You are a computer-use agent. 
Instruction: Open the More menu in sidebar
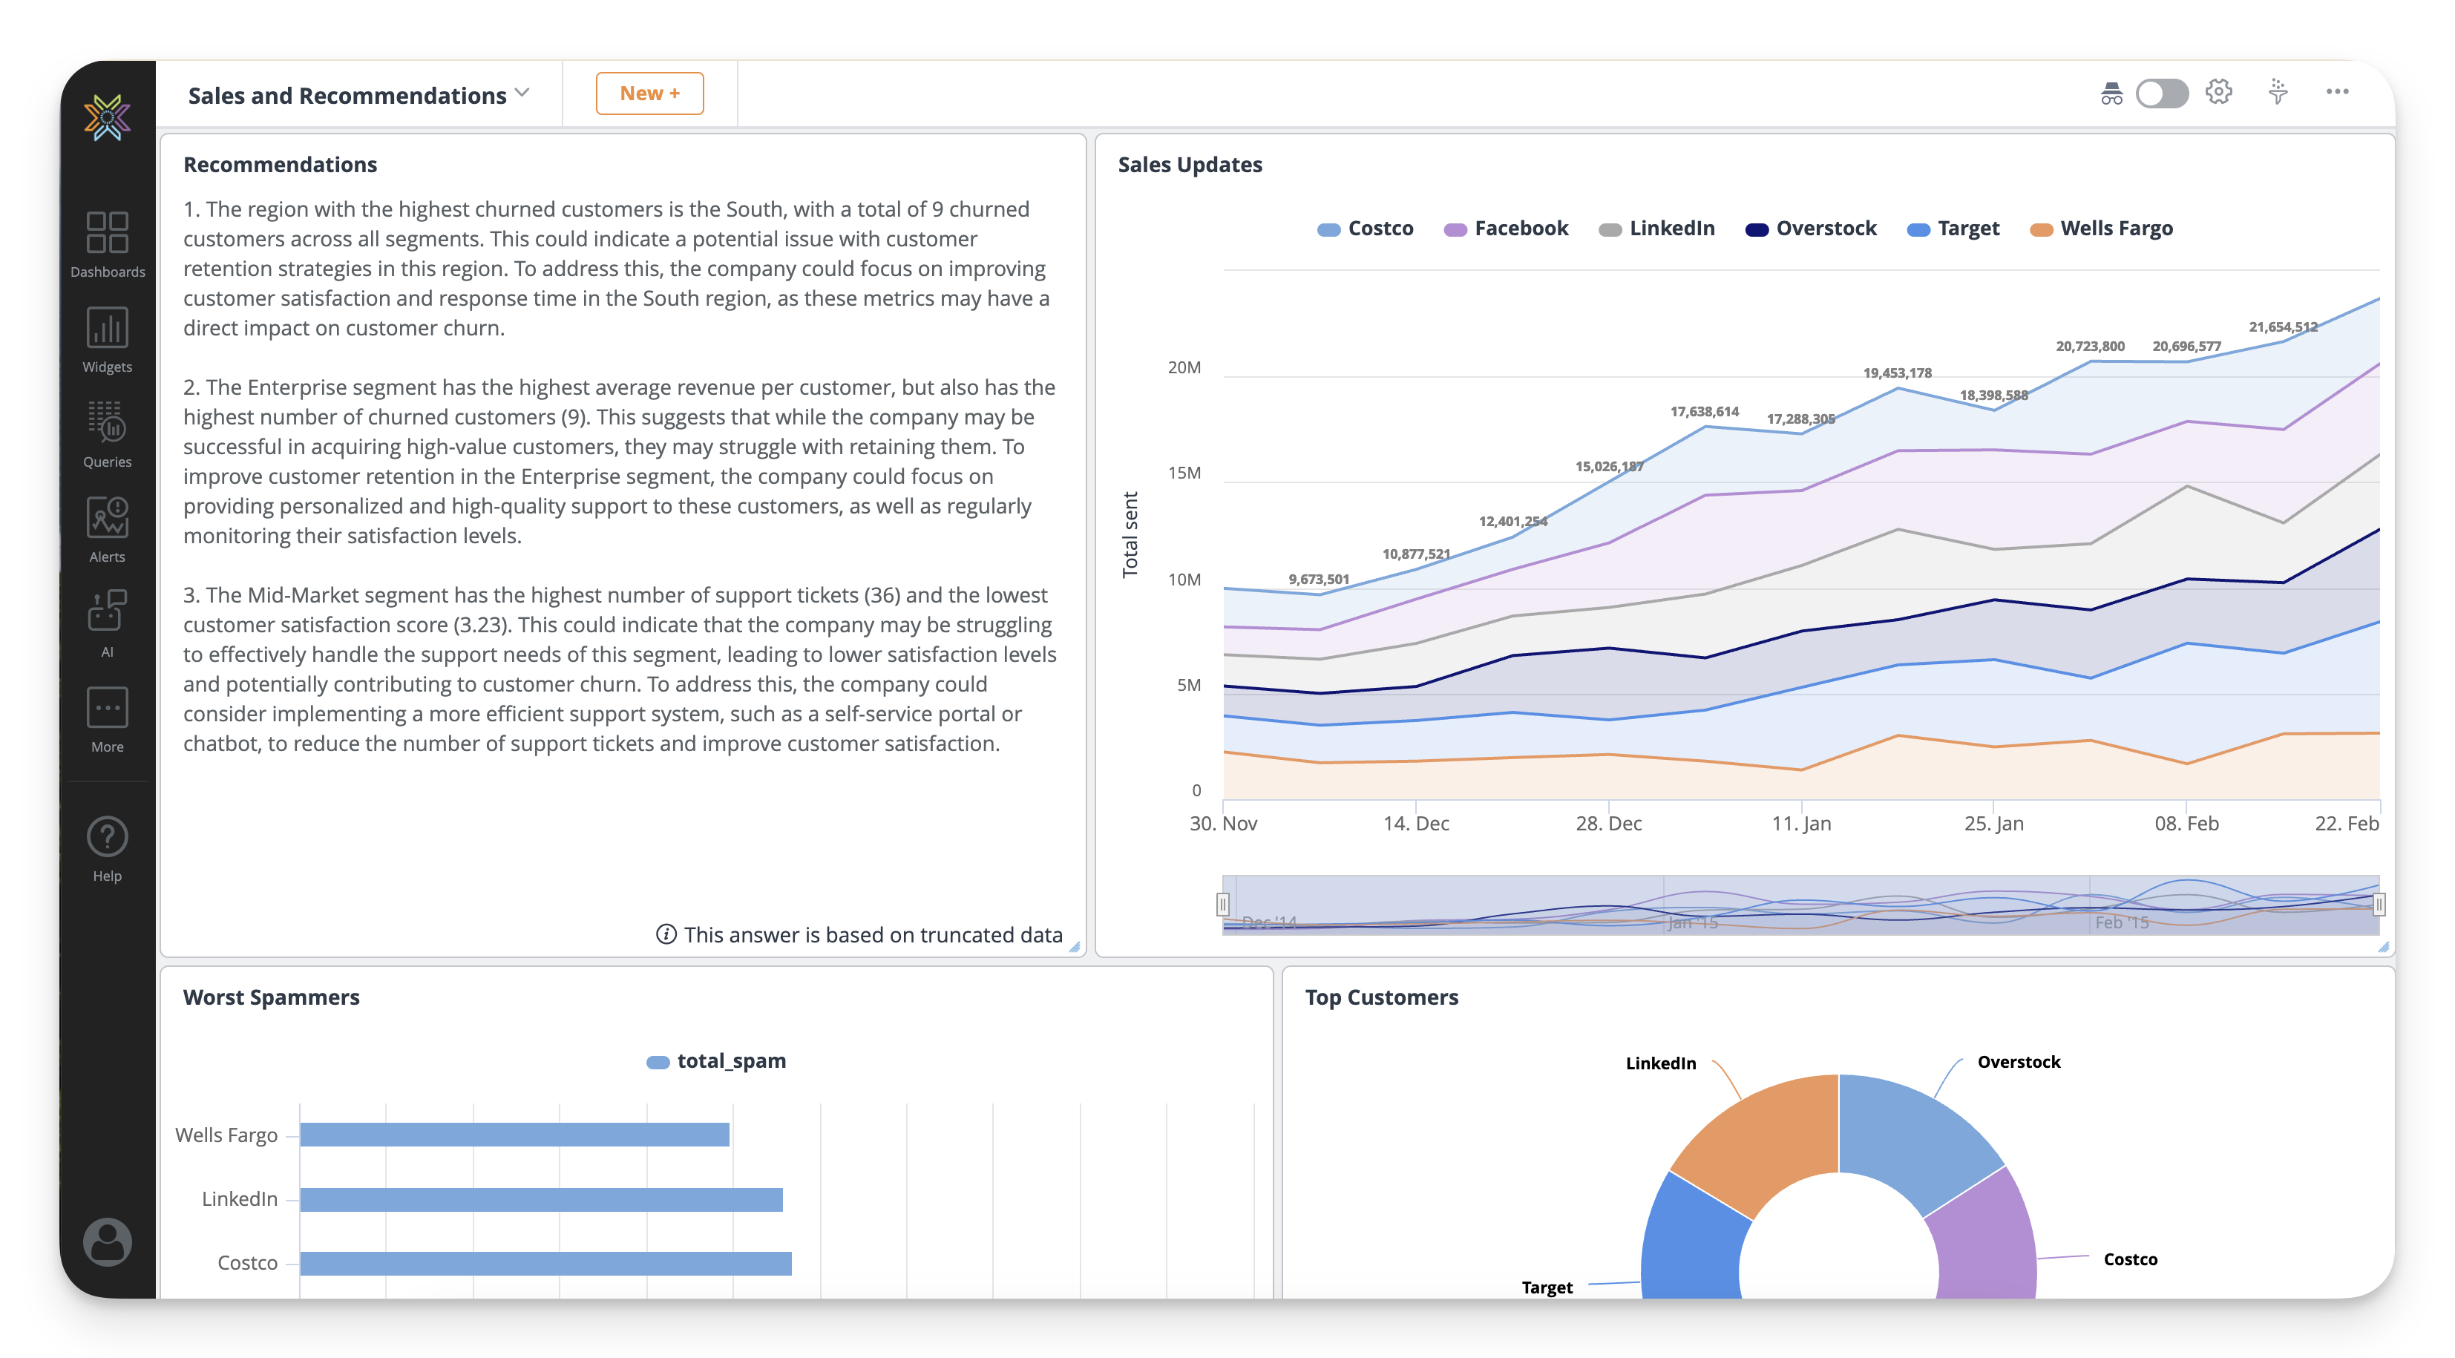point(107,720)
